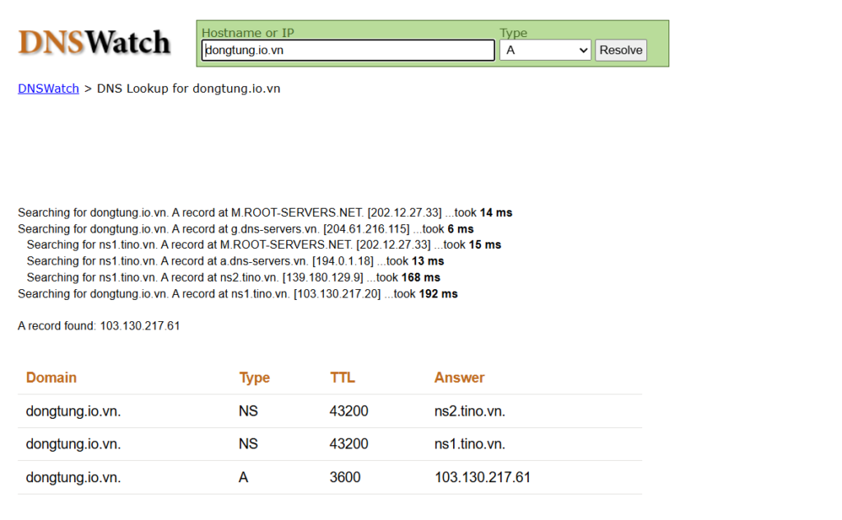Viewport: 842px width, 520px height.
Task: Click the A type cell in results table
Action: [x=243, y=477]
